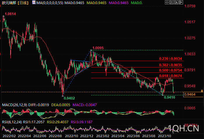Screen dimensions: 204x139
Task: Click the 1.0095 swing high label
Action: pyautogui.click(x=98, y=48)
